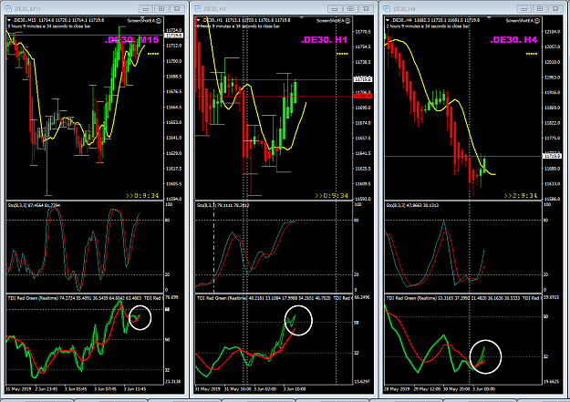Viewport: 570px width, 402px height.
Task: Click the '29 May 12:00' time label in H4 chart
Action: 427,389
